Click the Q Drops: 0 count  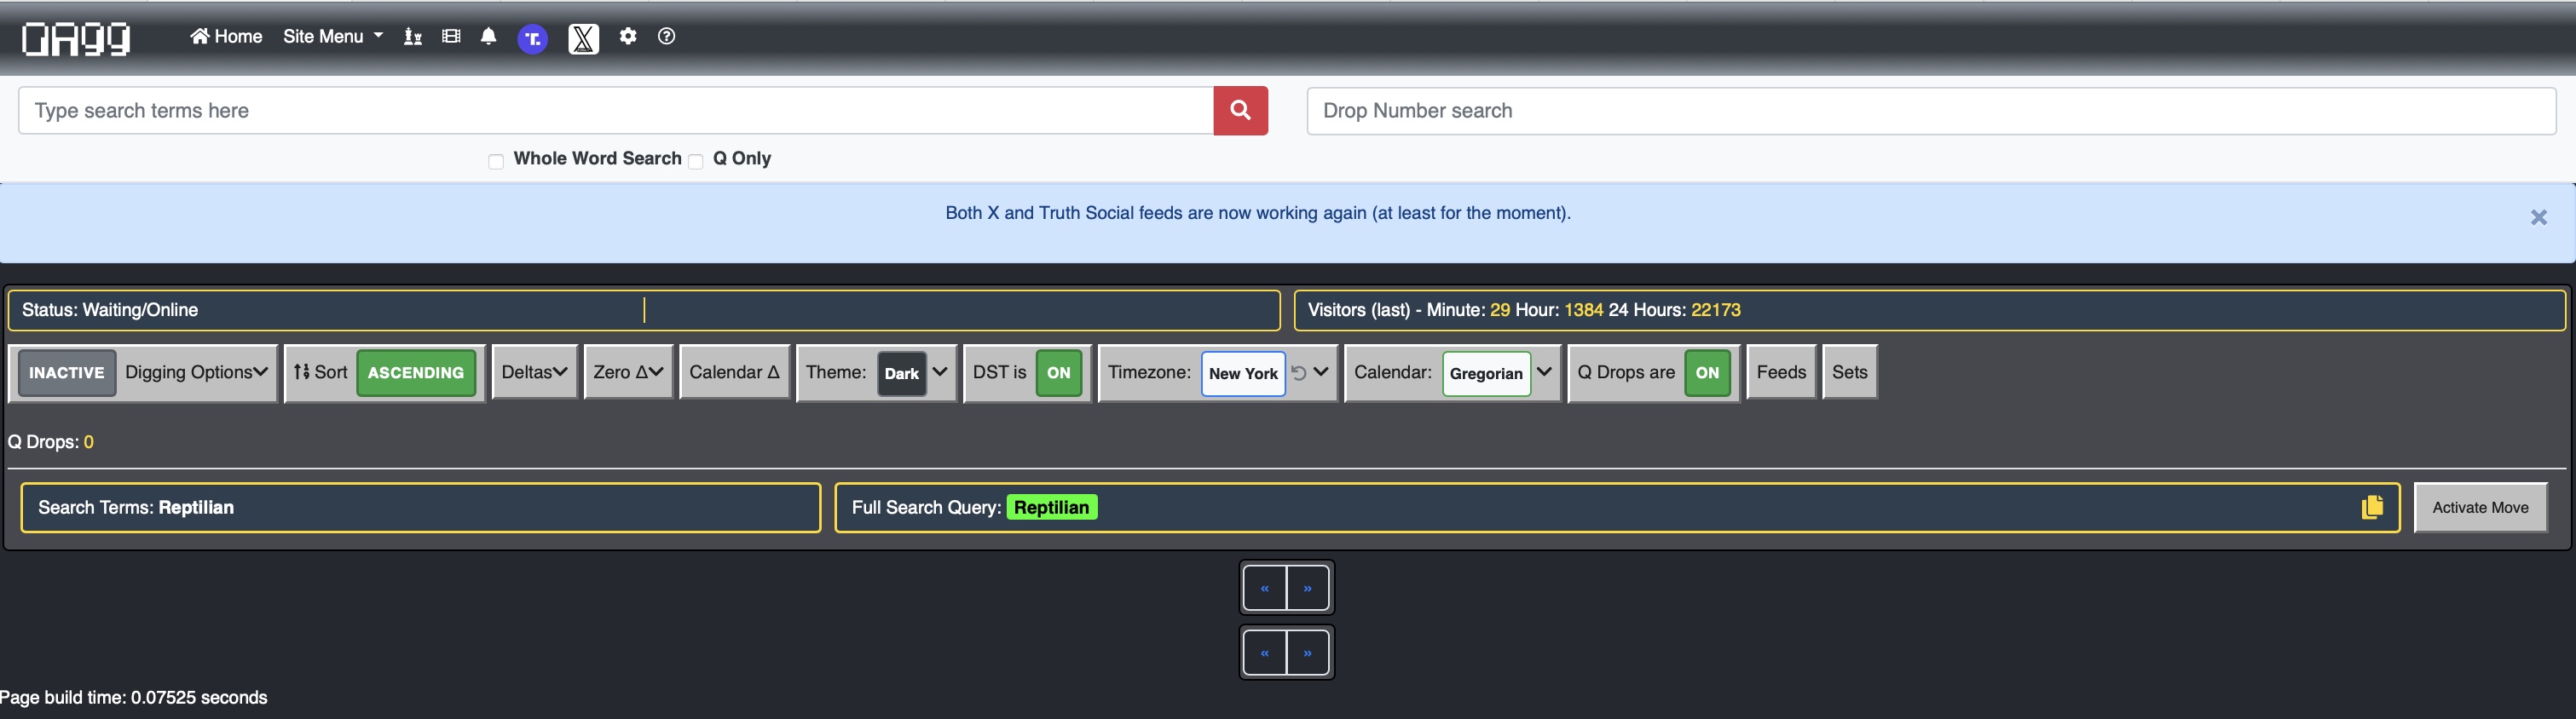(51, 442)
